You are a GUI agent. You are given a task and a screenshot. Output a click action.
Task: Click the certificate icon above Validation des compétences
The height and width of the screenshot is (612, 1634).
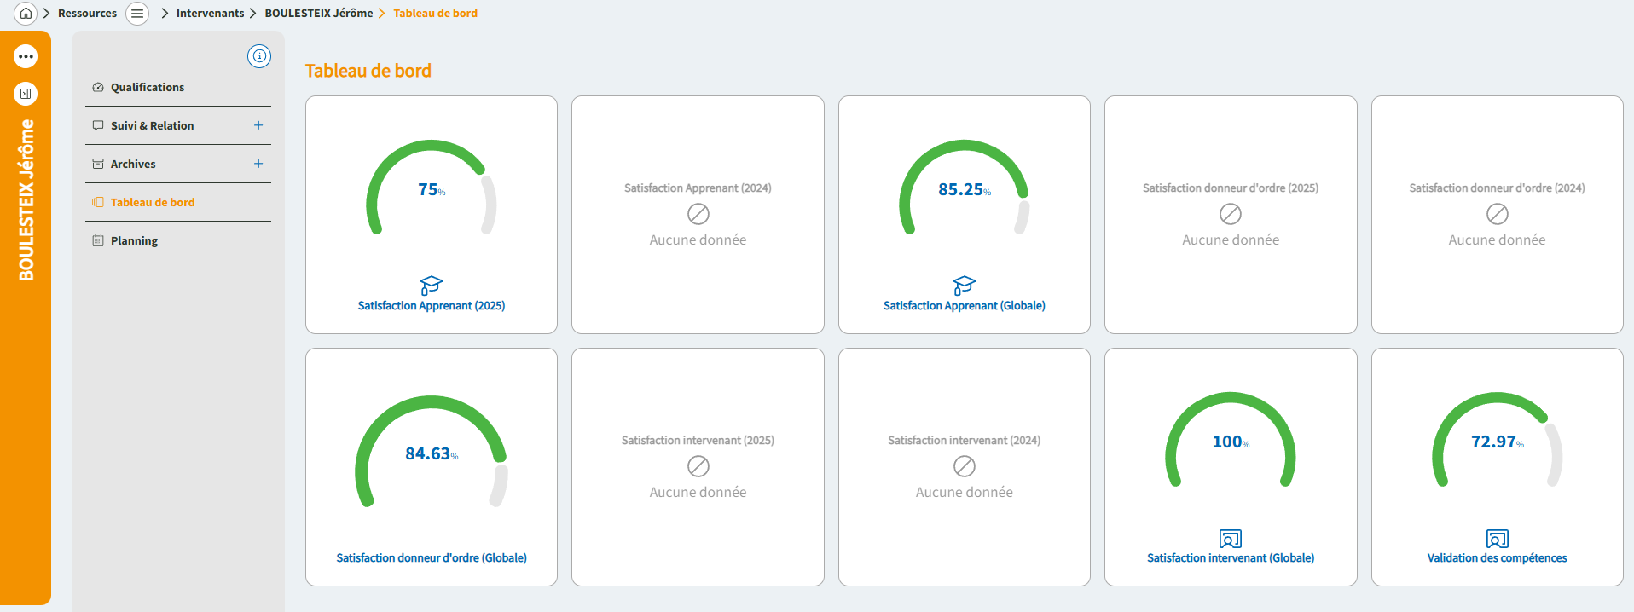(1497, 539)
